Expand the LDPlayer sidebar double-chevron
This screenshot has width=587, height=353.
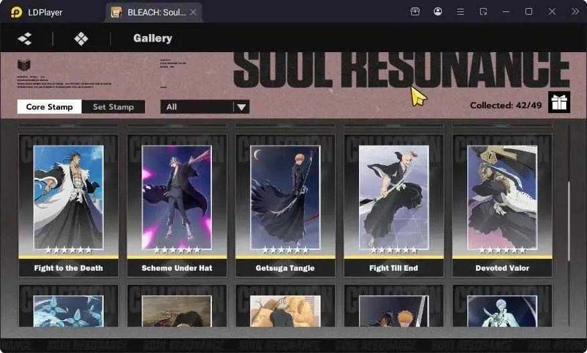(575, 11)
